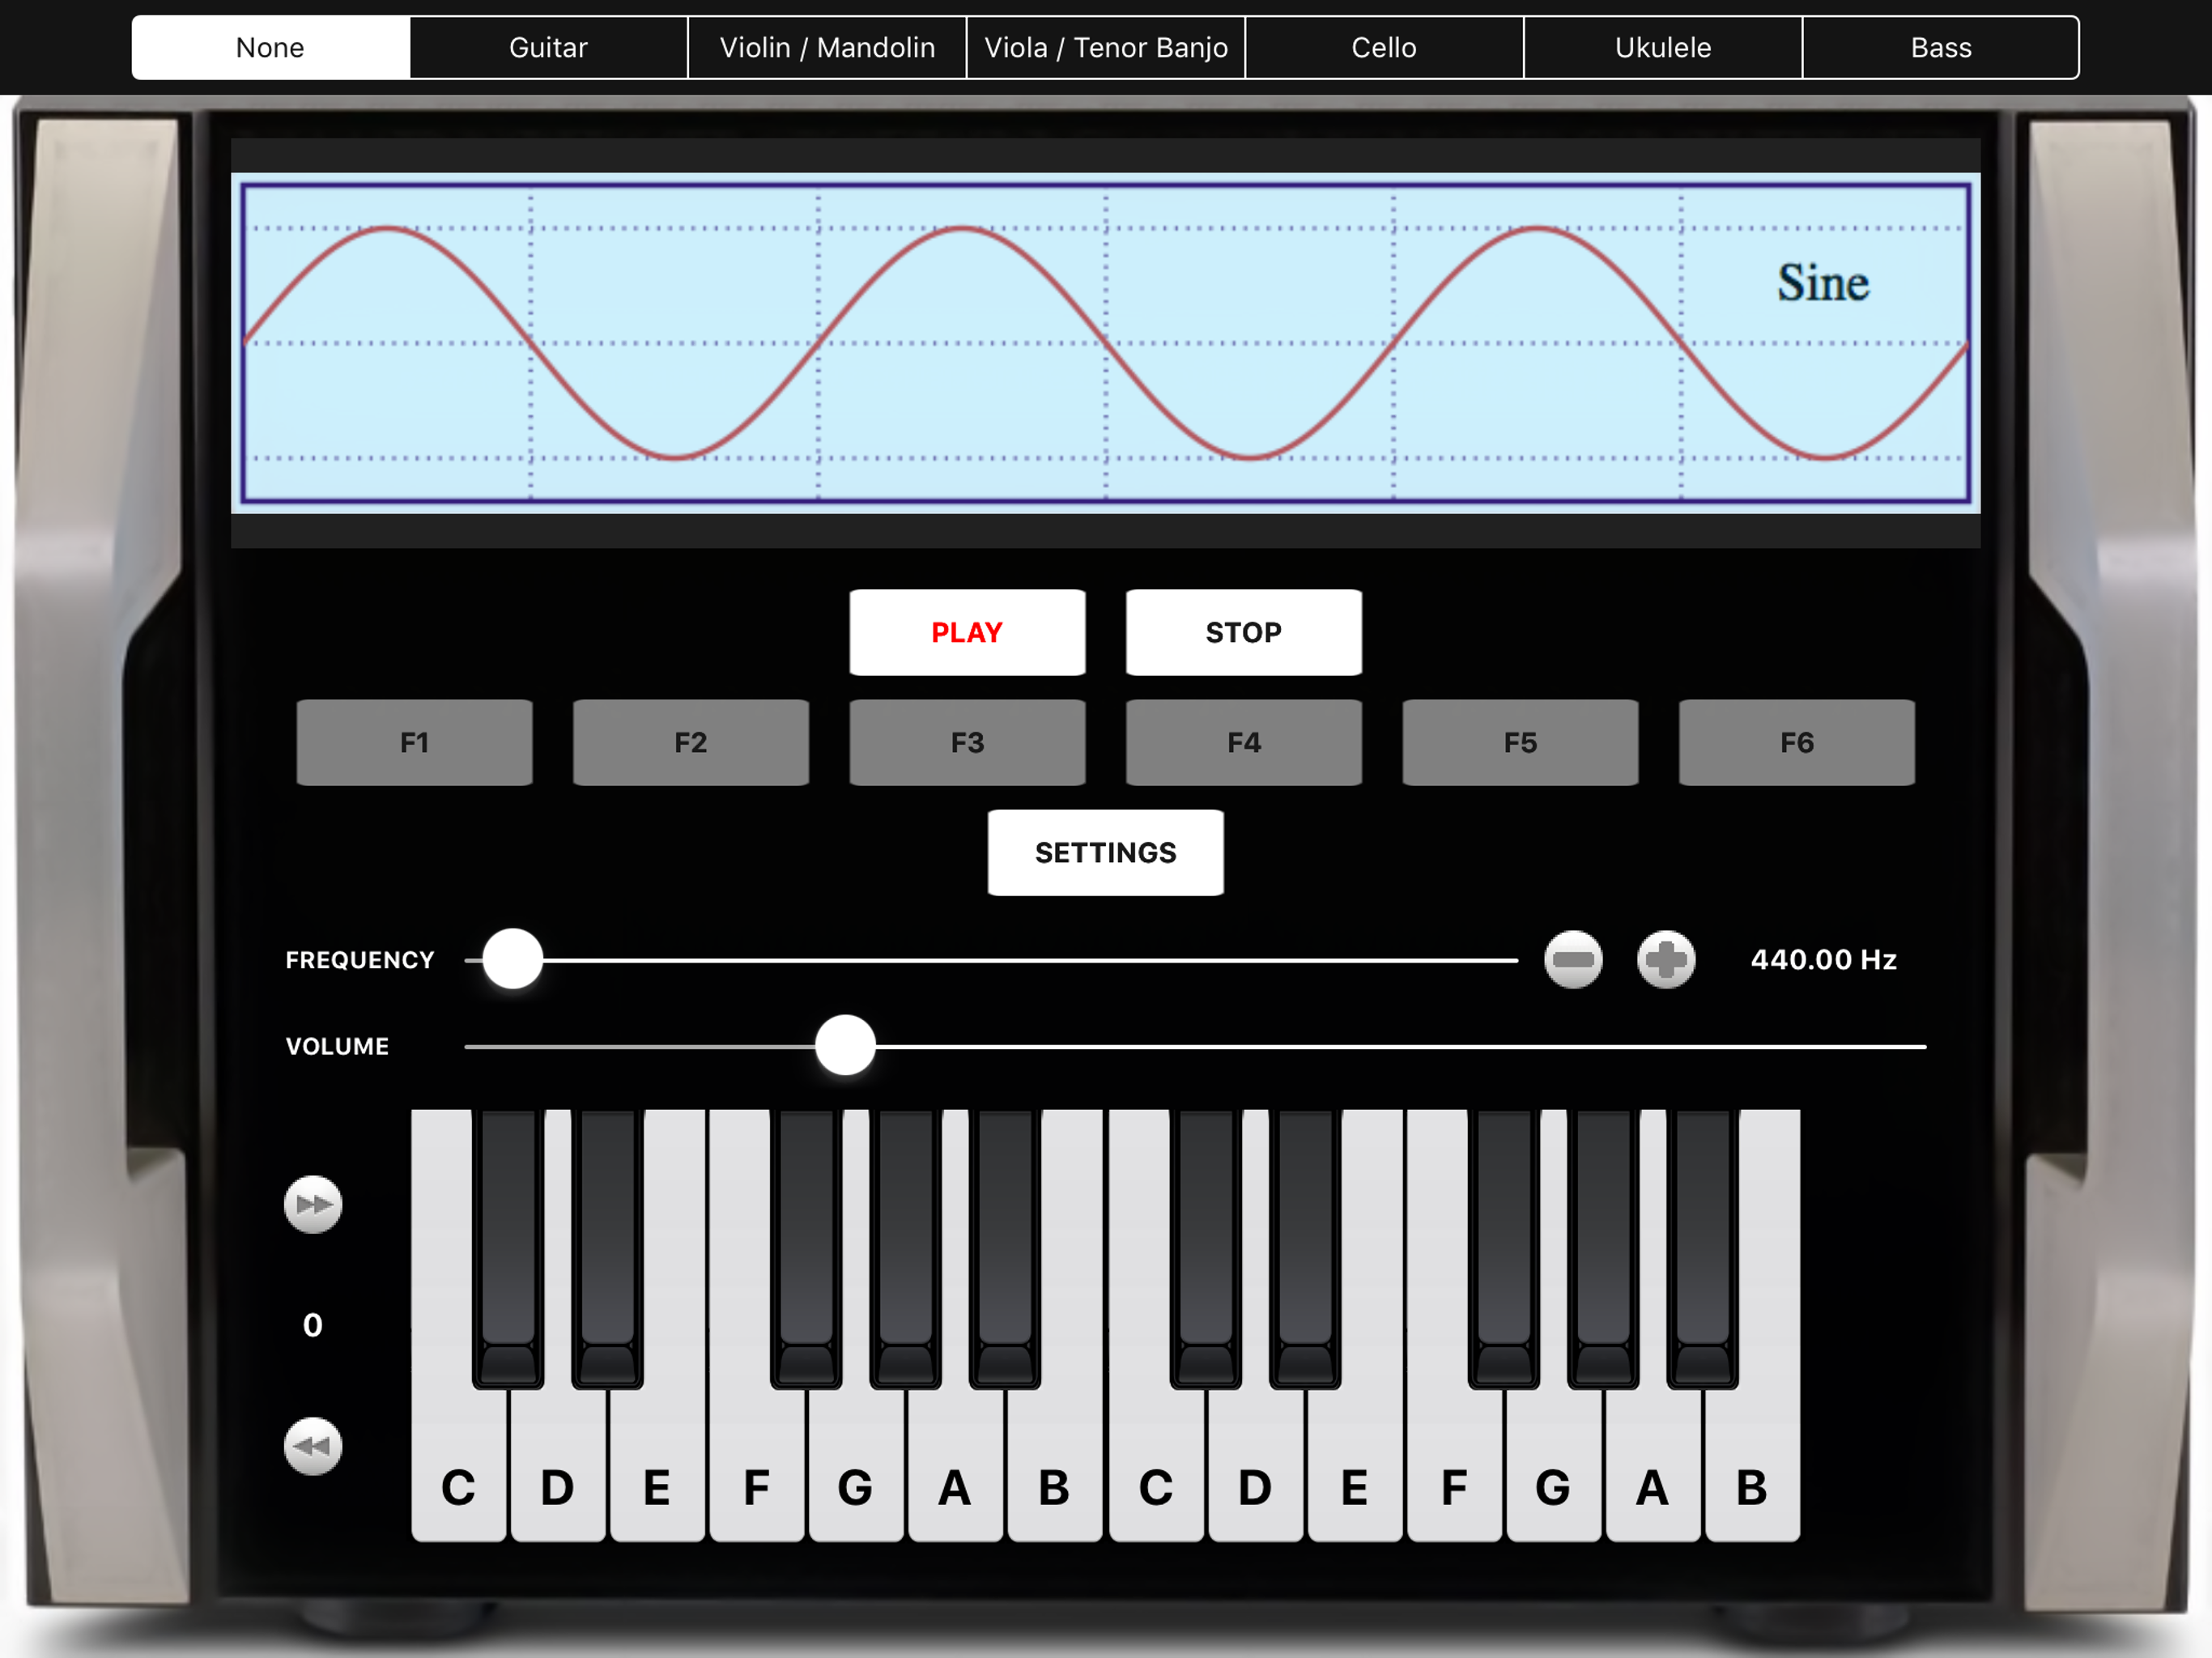Click the FREQUENCY slider knob
The image size is (2212, 1658).
pyautogui.click(x=513, y=959)
